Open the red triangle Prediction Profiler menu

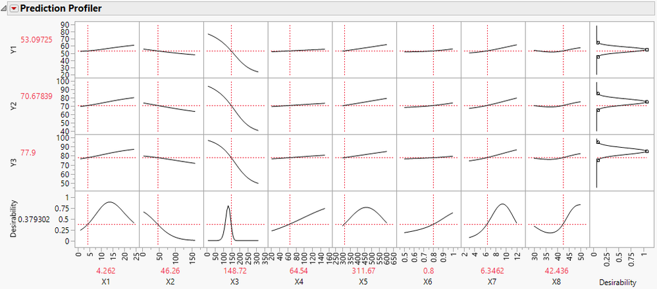point(14,9)
